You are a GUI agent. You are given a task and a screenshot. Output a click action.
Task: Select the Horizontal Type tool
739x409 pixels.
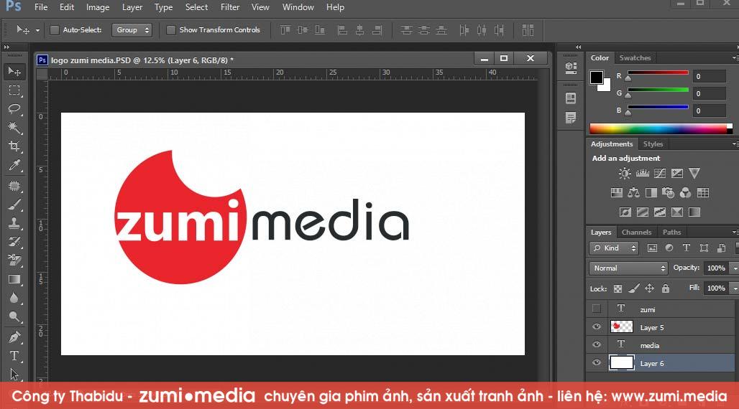(x=14, y=356)
